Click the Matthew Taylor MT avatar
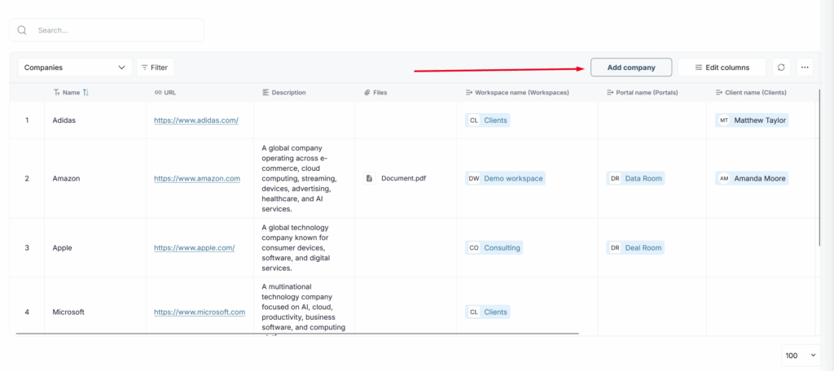 point(724,120)
